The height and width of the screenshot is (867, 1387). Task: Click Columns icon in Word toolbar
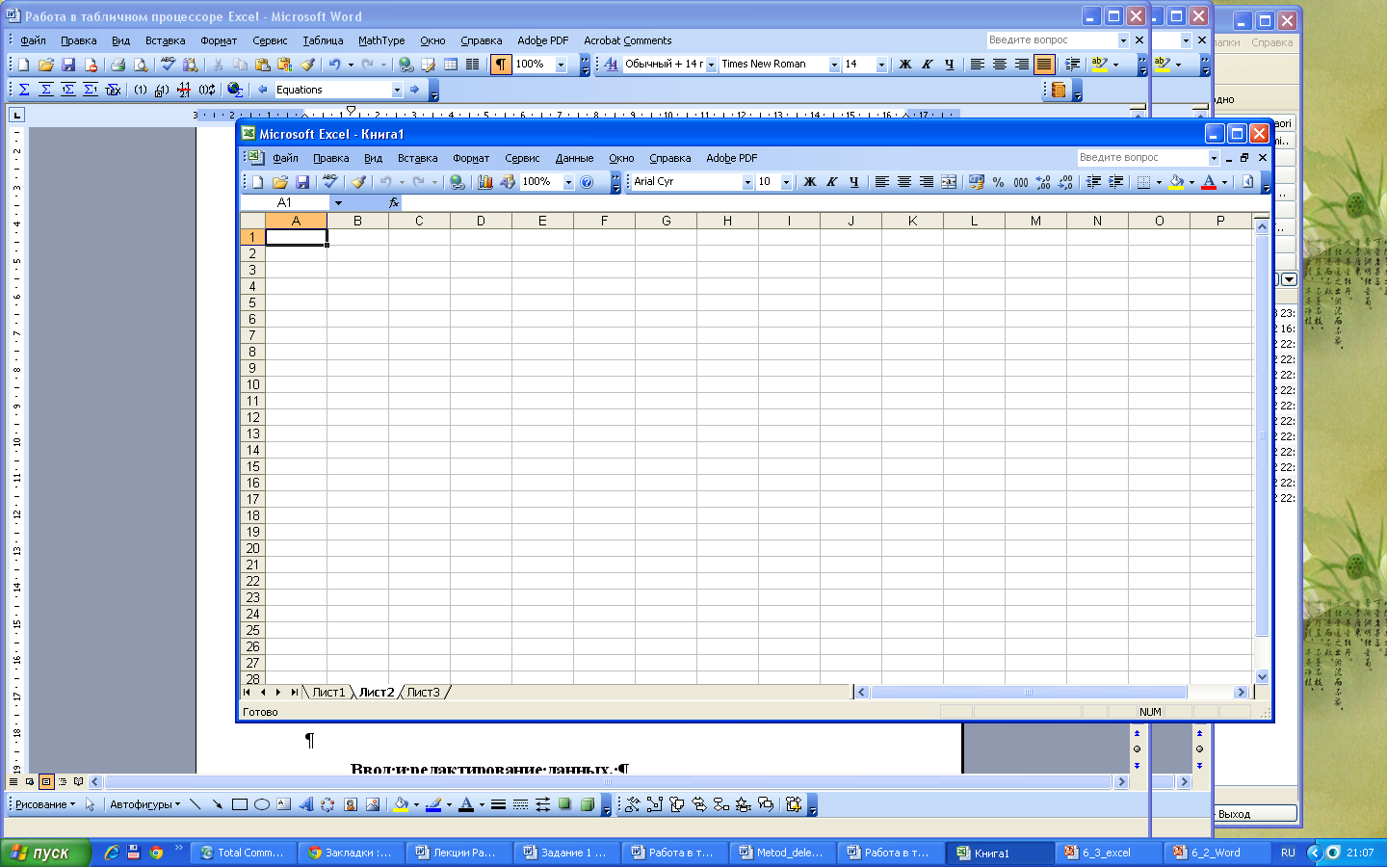[x=472, y=65]
